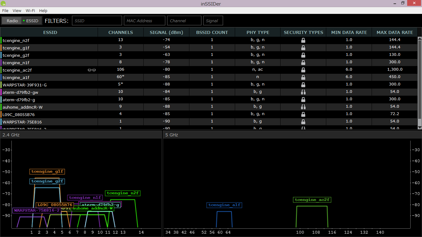Focus the Channel filter field
Image resolution: width=422 pixels, height=237 pixels.
(x=184, y=21)
